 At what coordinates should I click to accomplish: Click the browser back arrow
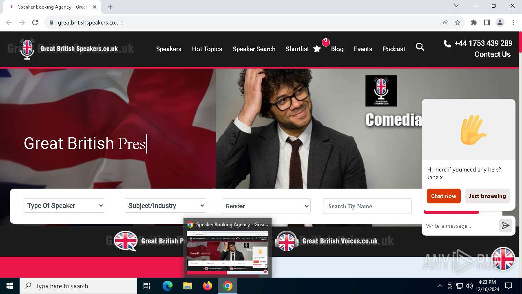[x=9, y=22]
